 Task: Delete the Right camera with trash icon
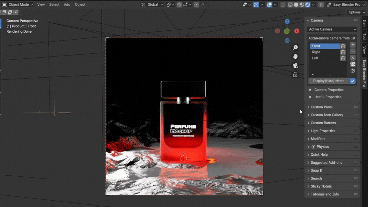coord(343,52)
